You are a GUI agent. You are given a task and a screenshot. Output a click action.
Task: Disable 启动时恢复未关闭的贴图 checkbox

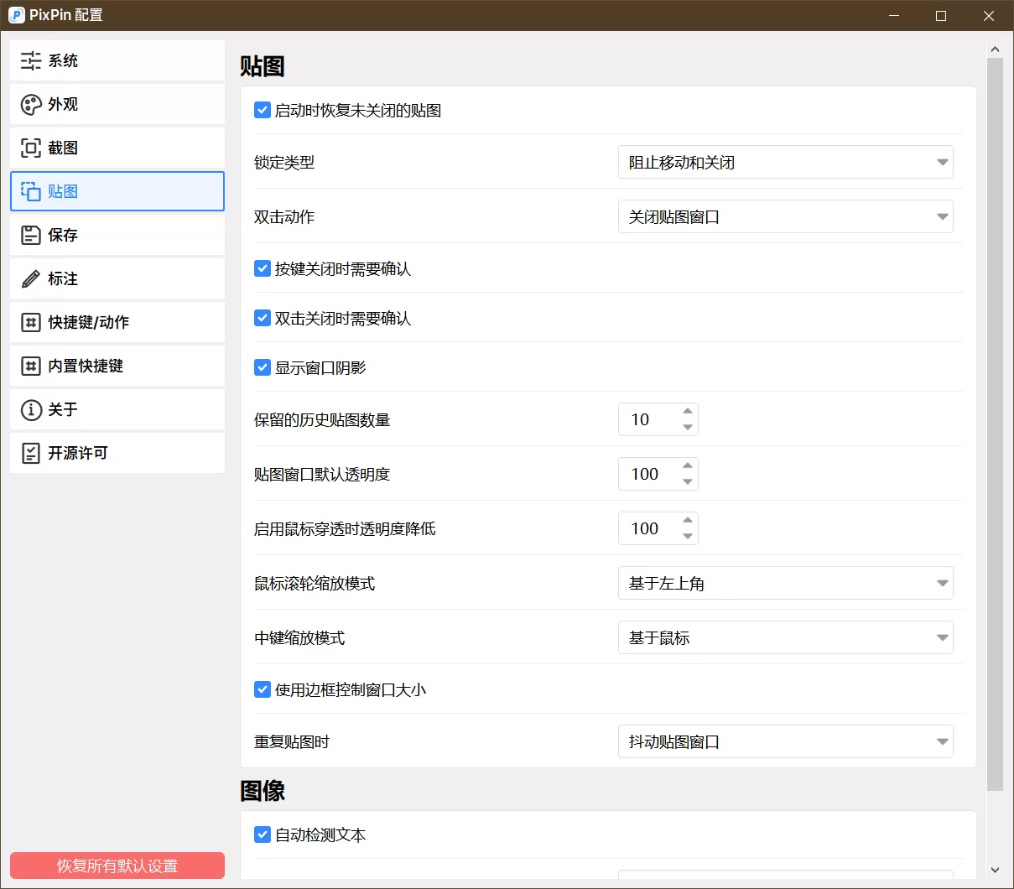(262, 110)
